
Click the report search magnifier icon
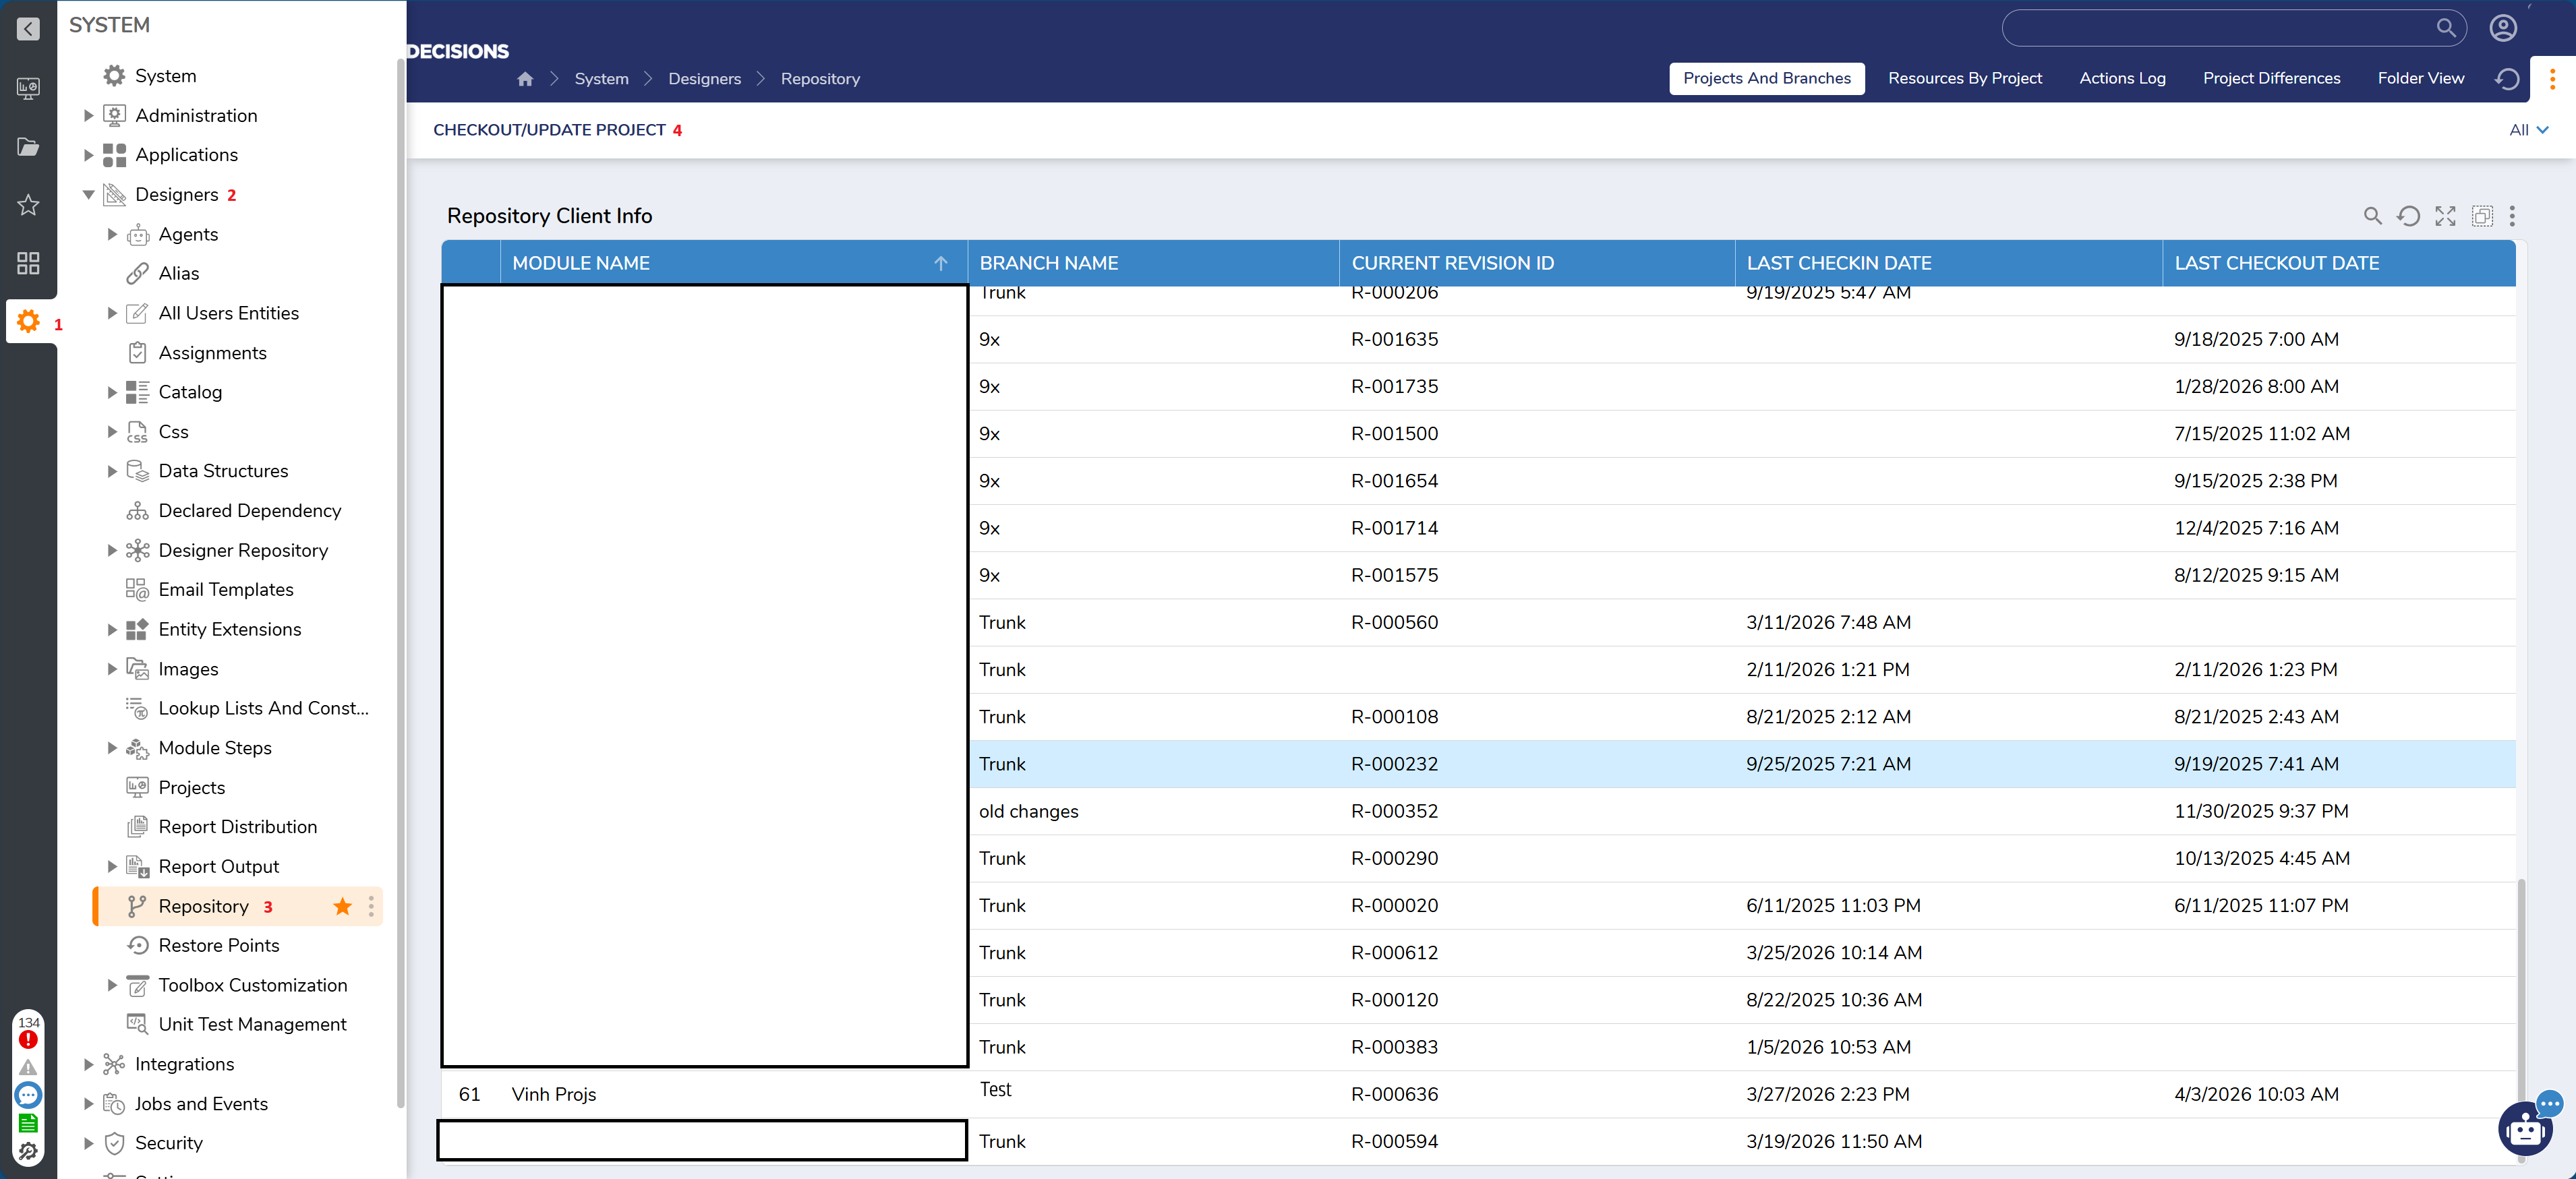pyautogui.click(x=2371, y=216)
